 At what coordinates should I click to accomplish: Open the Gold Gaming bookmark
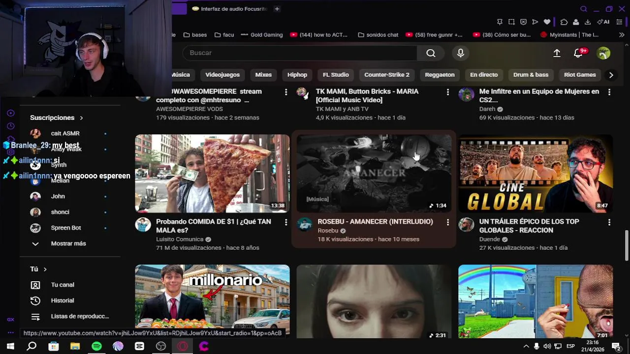[x=261, y=35]
